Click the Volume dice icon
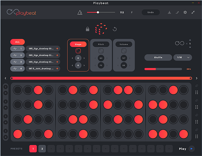 click(124, 51)
